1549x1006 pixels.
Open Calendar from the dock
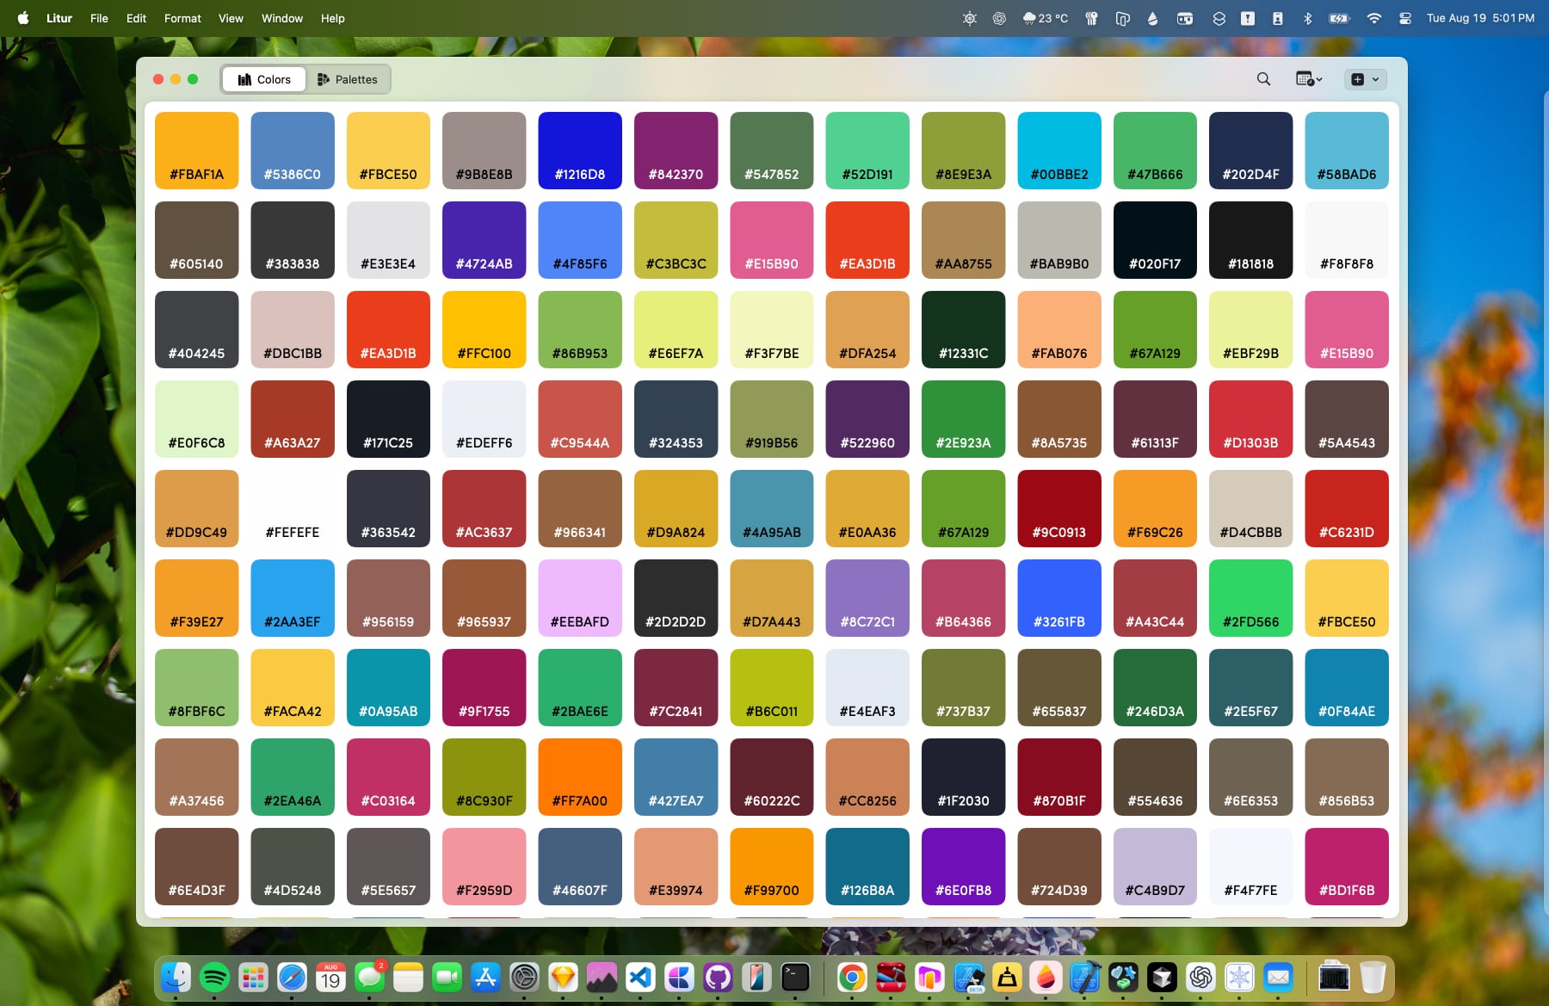pyautogui.click(x=330, y=978)
